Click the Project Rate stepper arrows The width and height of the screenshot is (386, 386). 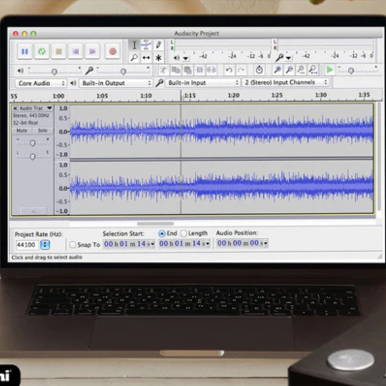click(x=45, y=244)
